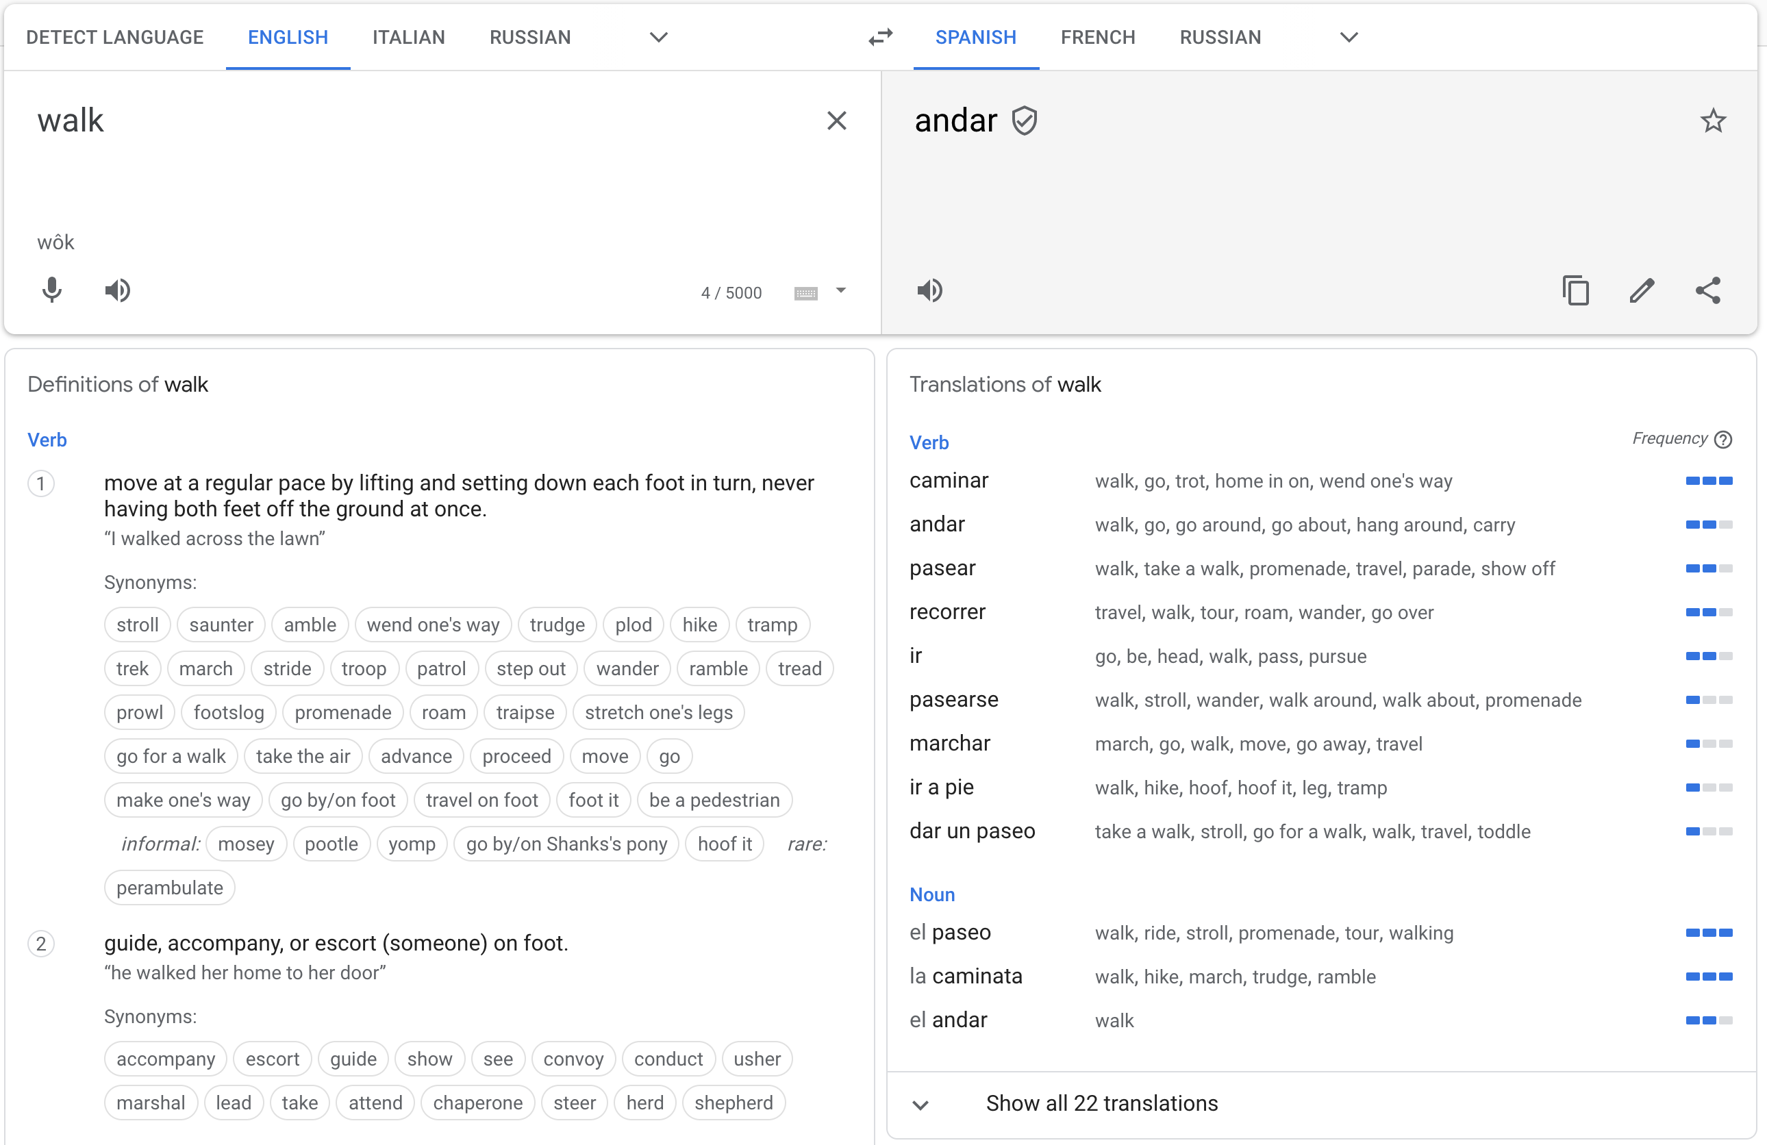Star to save this translation

[x=1713, y=121]
